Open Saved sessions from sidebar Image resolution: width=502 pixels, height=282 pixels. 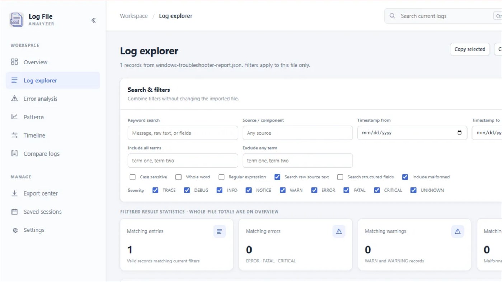(53, 211)
